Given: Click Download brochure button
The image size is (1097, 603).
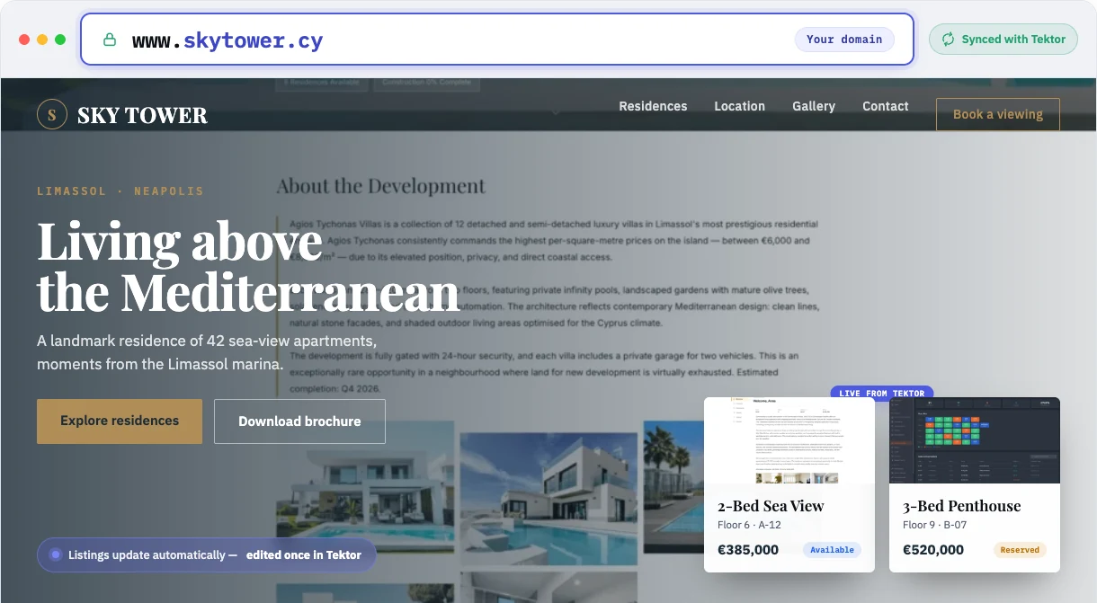Looking at the screenshot, I should [299, 421].
